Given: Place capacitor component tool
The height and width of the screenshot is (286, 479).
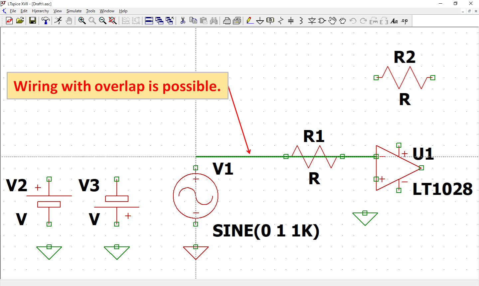Looking at the screenshot, I should click(x=291, y=21).
